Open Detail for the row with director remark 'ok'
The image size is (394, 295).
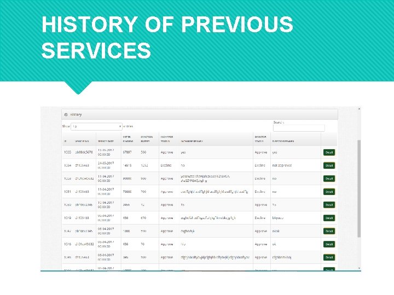(329, 244)
